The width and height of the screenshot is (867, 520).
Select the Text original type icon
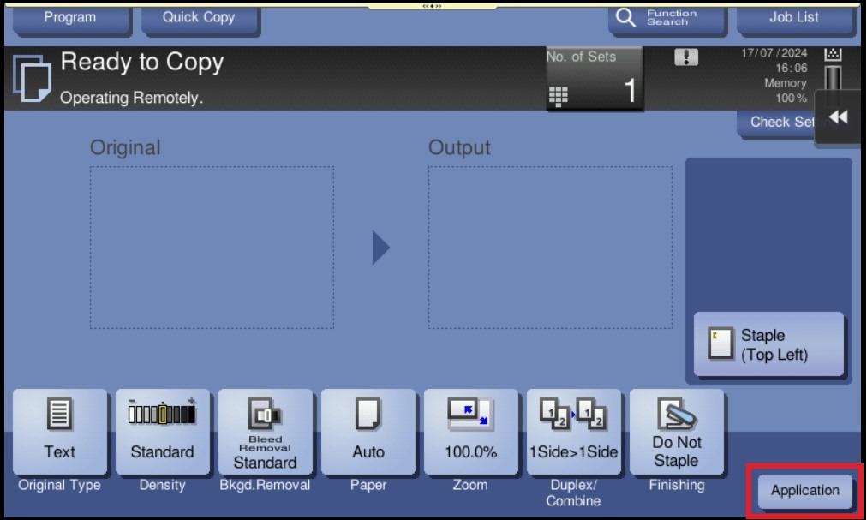click(x=60, y=432)
